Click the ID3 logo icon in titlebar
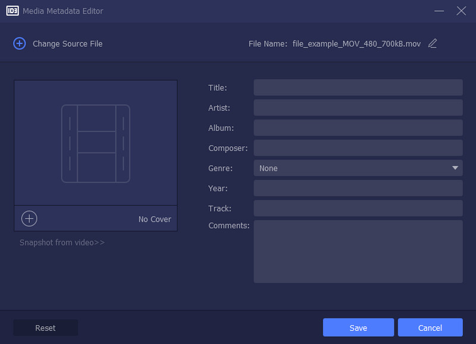This screenshot has height=344, width=476. (x=12, y=11)
